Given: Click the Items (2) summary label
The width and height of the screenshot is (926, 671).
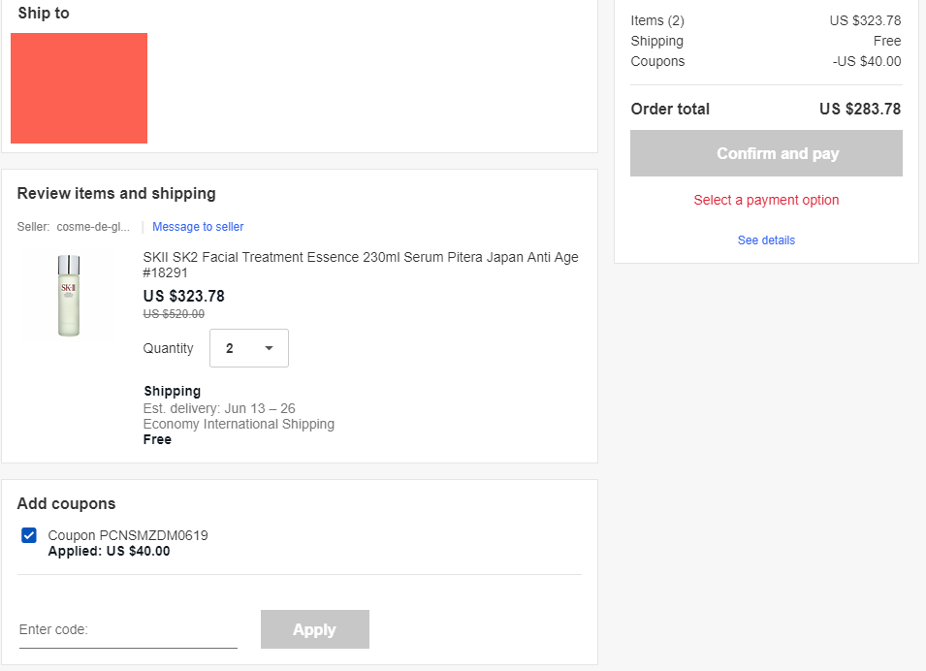Looking at the screenshot, I should [657, 20].
